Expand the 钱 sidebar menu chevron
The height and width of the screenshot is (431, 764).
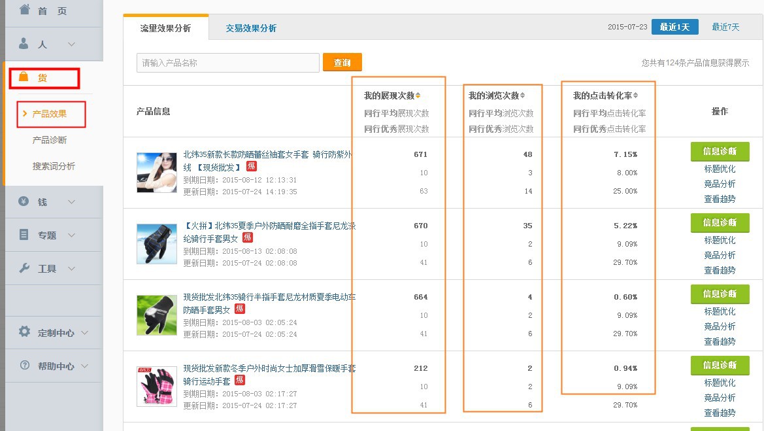[x=72, y=202]
